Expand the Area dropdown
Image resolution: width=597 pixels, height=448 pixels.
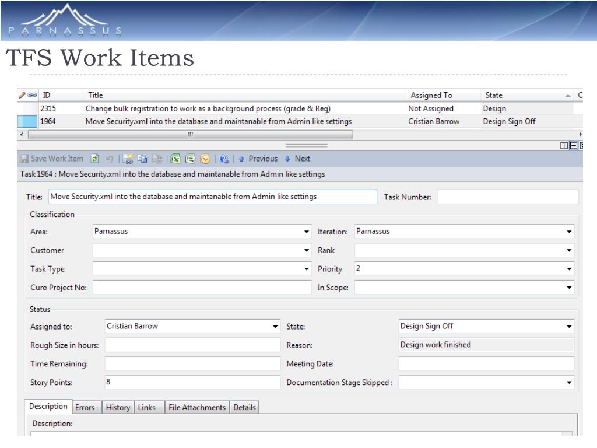307,232
